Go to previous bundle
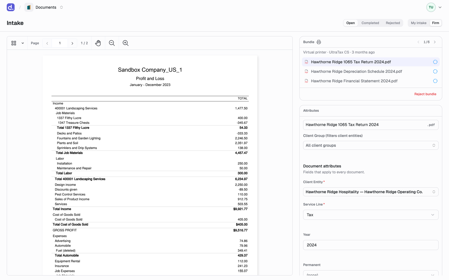Viewport: 449px width, 280px height. coord(418,42)
